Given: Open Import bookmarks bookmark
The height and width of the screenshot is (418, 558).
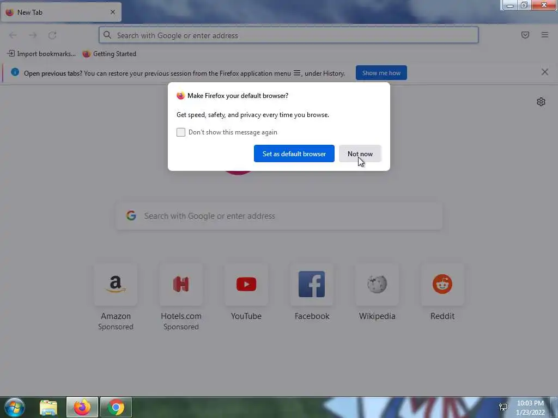Looking at the screenshot, I should 41,54.
